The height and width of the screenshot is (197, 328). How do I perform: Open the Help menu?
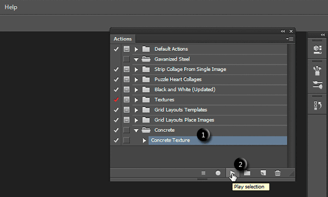coord(11,7)
